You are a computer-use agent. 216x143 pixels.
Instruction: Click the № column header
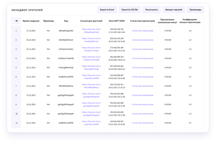17,21
